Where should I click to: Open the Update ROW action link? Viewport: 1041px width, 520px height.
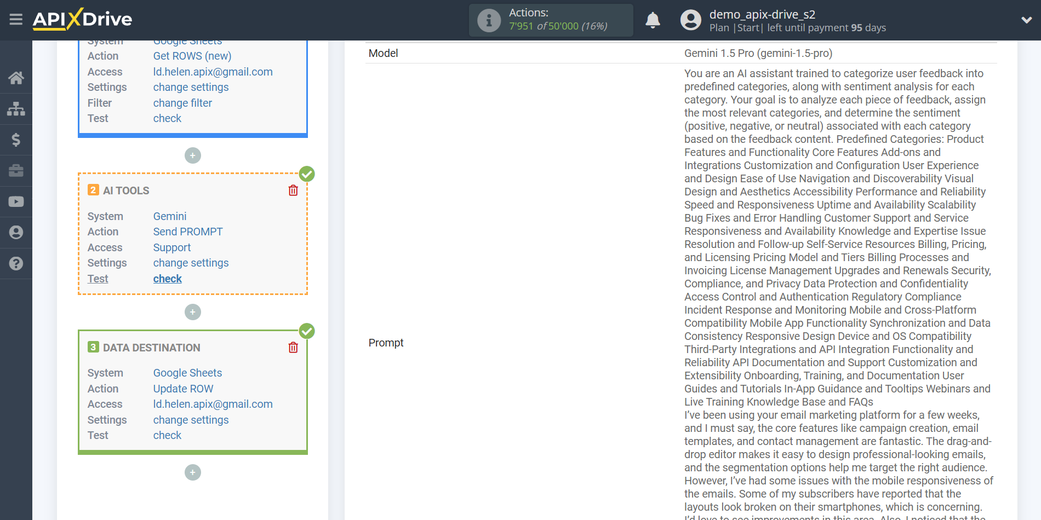coord(183,389)
